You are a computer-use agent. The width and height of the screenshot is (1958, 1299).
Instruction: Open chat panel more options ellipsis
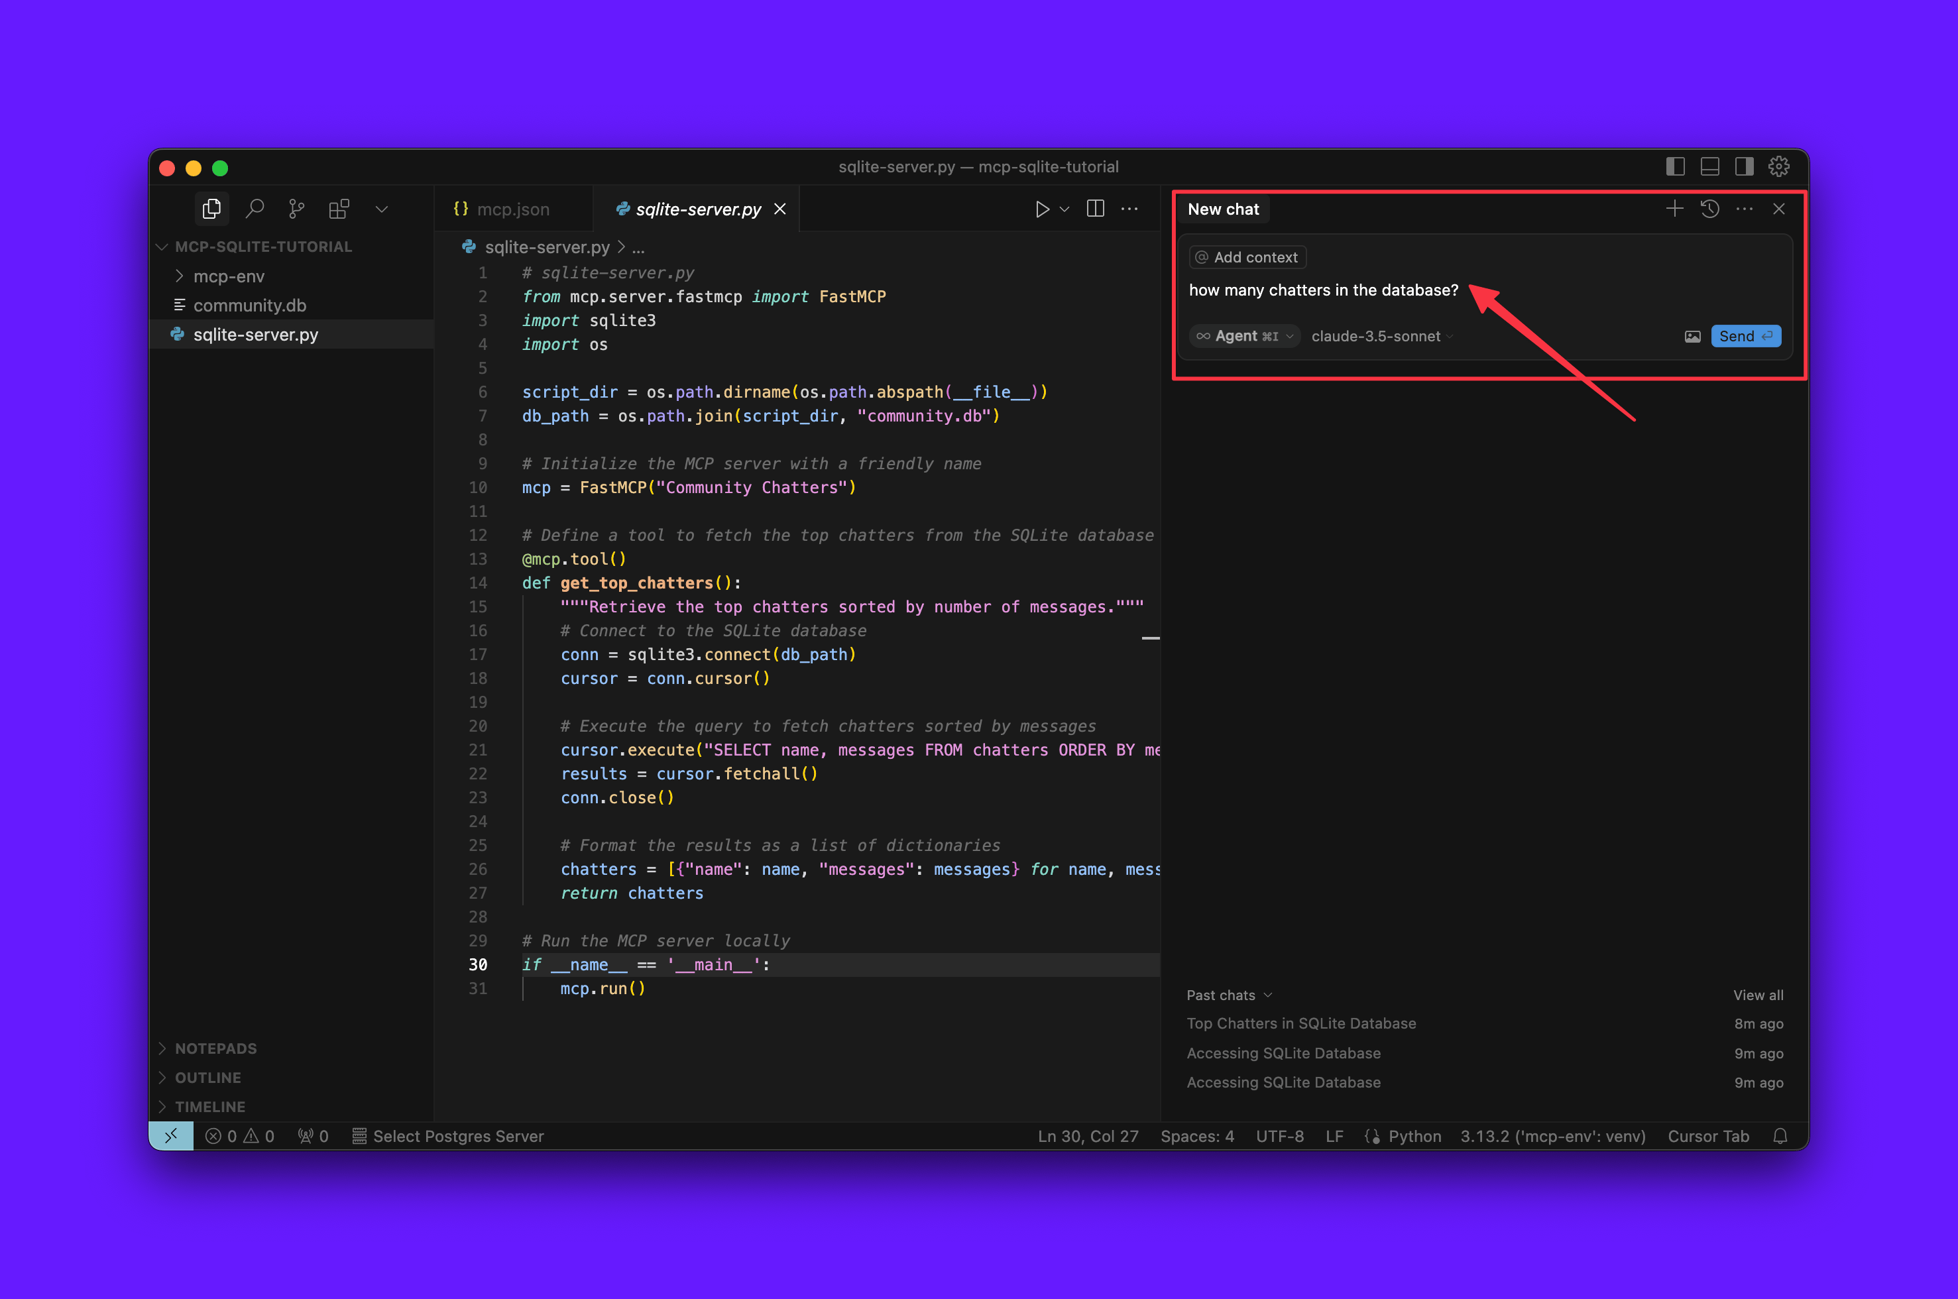tap(1744, 209)
